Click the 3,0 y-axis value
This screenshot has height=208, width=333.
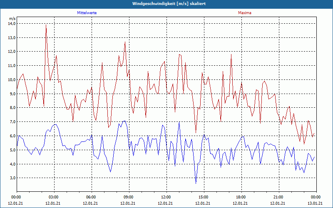13,178
